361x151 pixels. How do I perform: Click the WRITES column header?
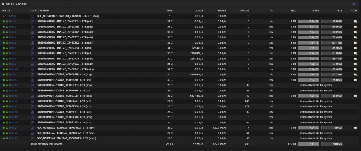pos(222,10)
